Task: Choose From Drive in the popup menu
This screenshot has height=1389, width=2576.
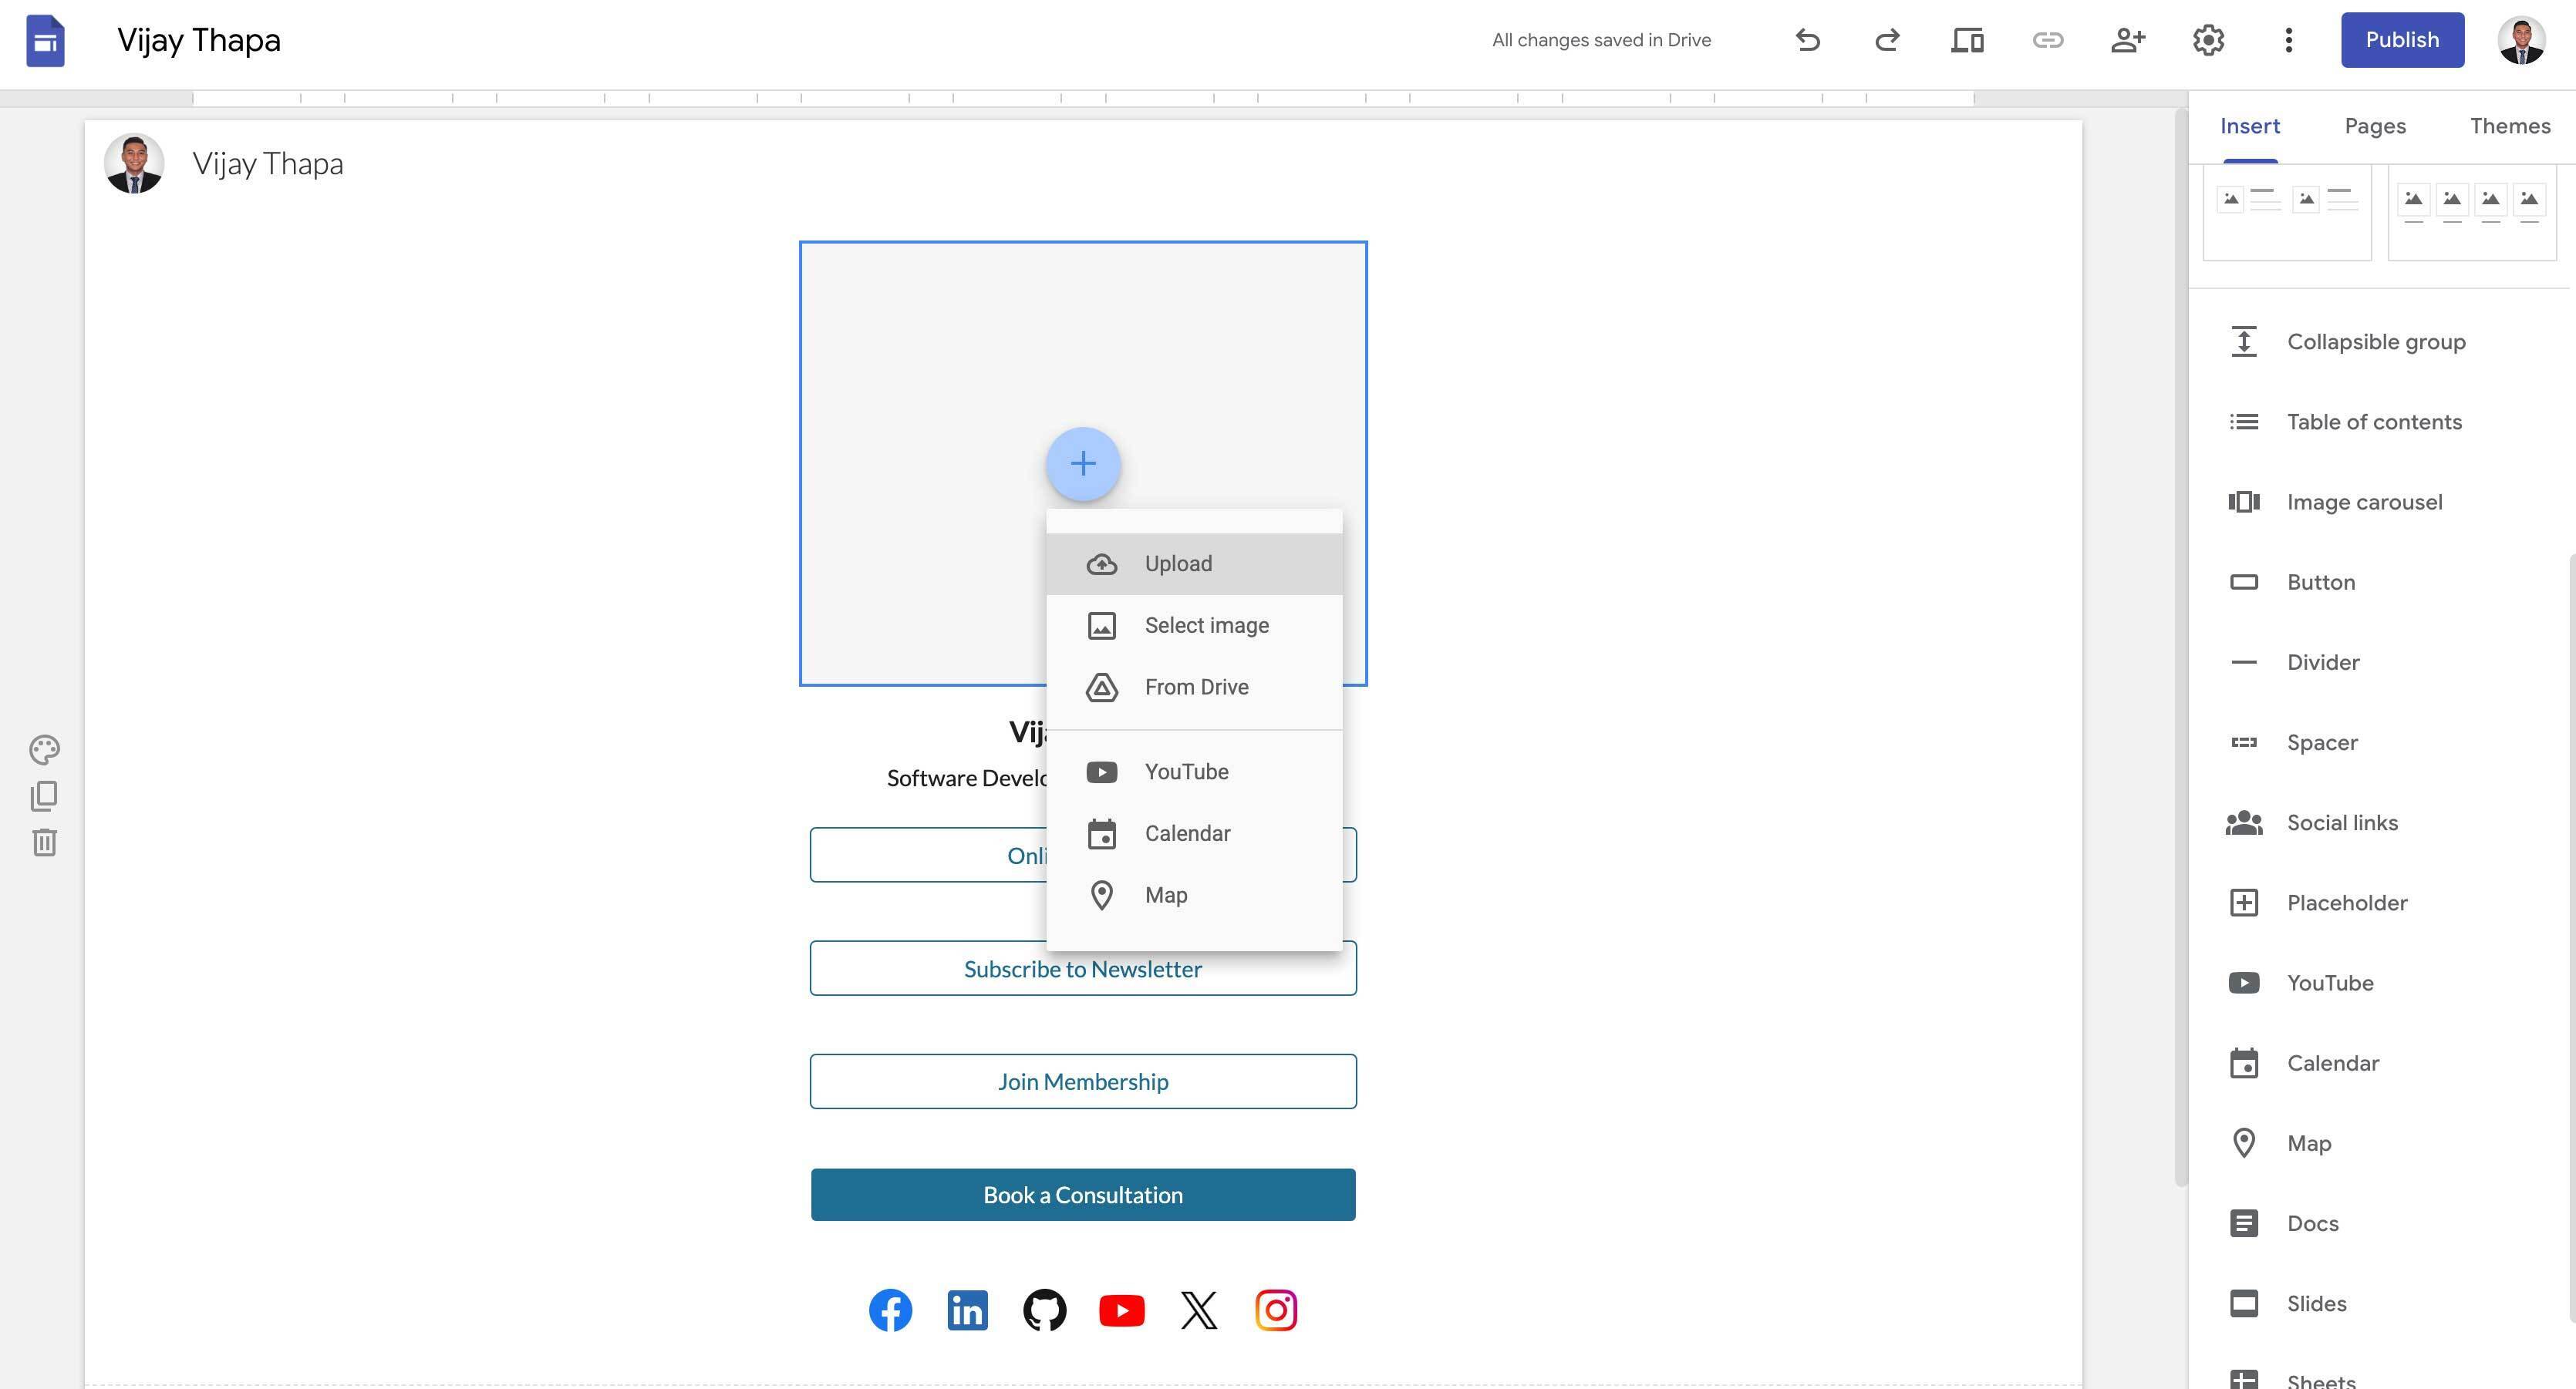Action: coord(1194,688)
